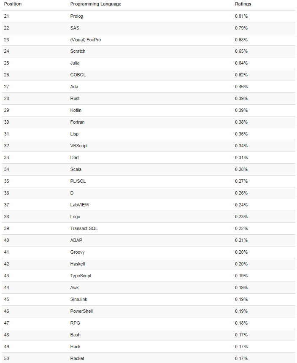Select the Prolog language name

tap(77, 16)
